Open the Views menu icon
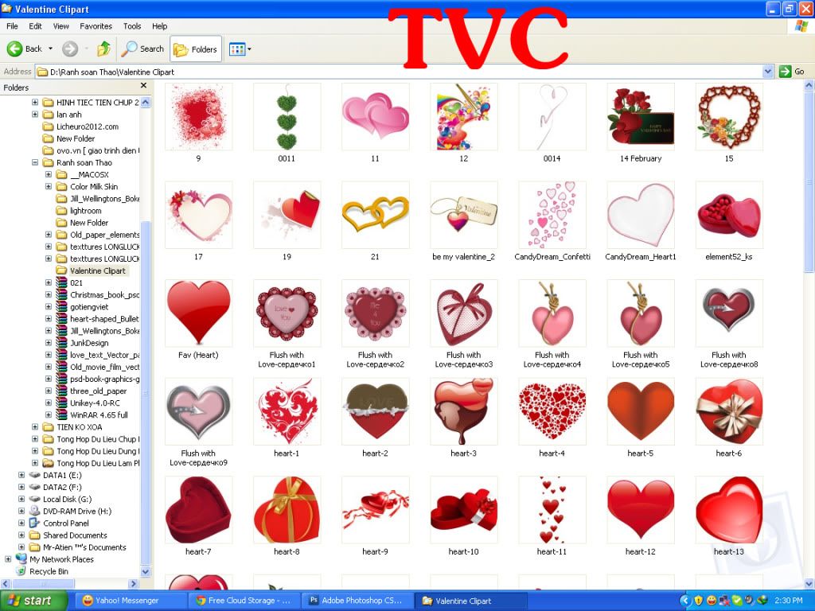 pos(236,49)
